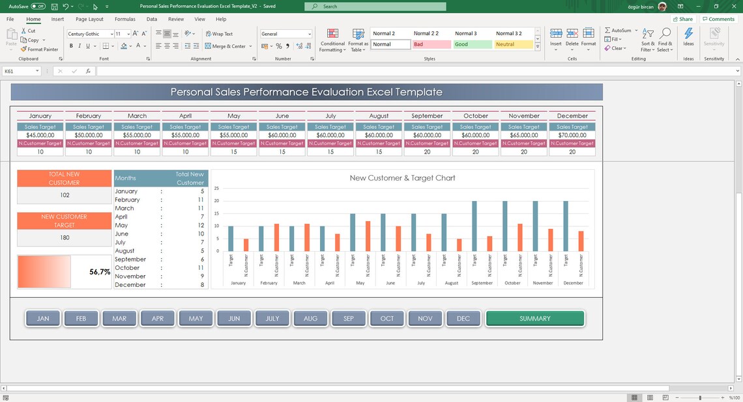The height and width of the screenshot is (402, 743).
Task: Collapse the ribbon chevron
Action: [737, 59]
